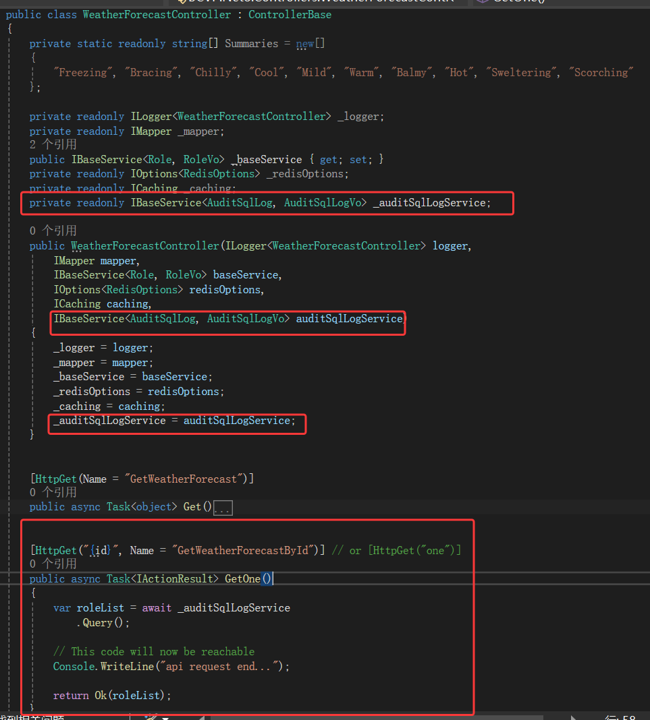
Task: Click the Summaries field name
Action: click(252, 44)
